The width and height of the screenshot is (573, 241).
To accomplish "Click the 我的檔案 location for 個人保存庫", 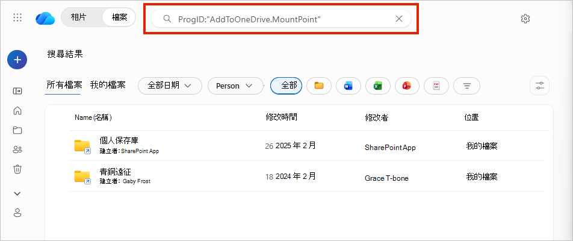I will pyautogui.click(x=482, y=146).
